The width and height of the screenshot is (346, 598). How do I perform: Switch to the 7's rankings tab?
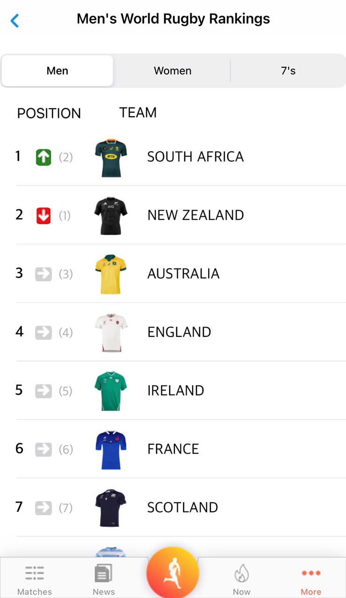[288, 71]
